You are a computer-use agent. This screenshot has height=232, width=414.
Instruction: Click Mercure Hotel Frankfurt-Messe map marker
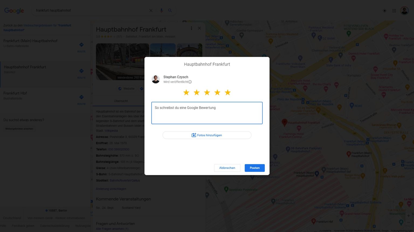(x=305, y=88)
